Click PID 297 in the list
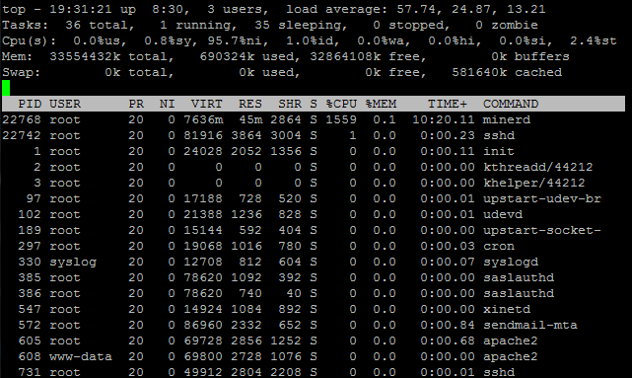The image size is (632, 378). pyautogui.click(x=30, y=246)
